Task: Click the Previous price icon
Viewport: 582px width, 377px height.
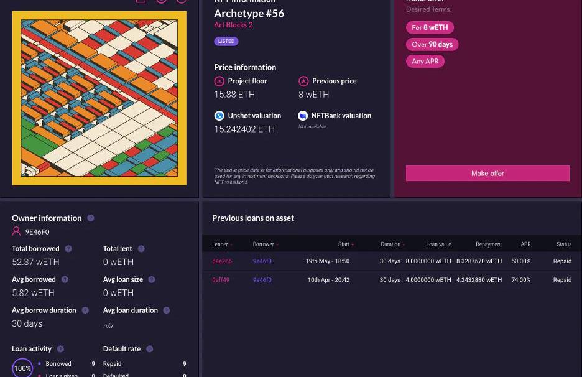Action: click(x=303, y=81)
